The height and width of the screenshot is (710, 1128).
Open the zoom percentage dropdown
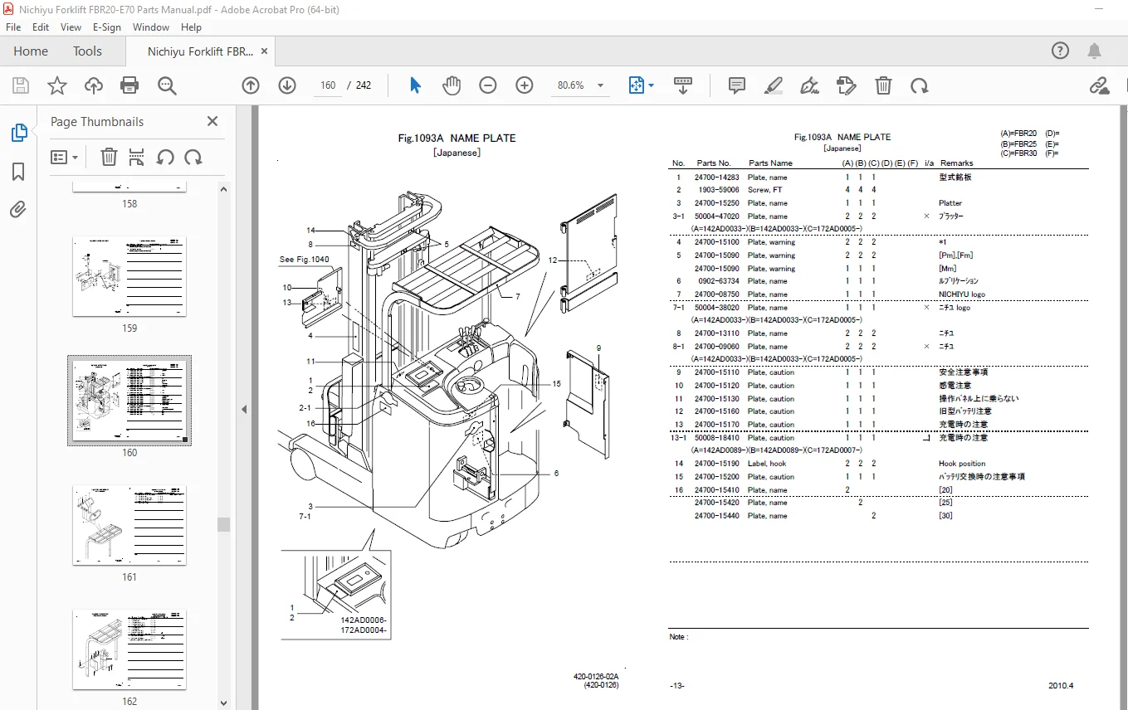click(600, 85)
